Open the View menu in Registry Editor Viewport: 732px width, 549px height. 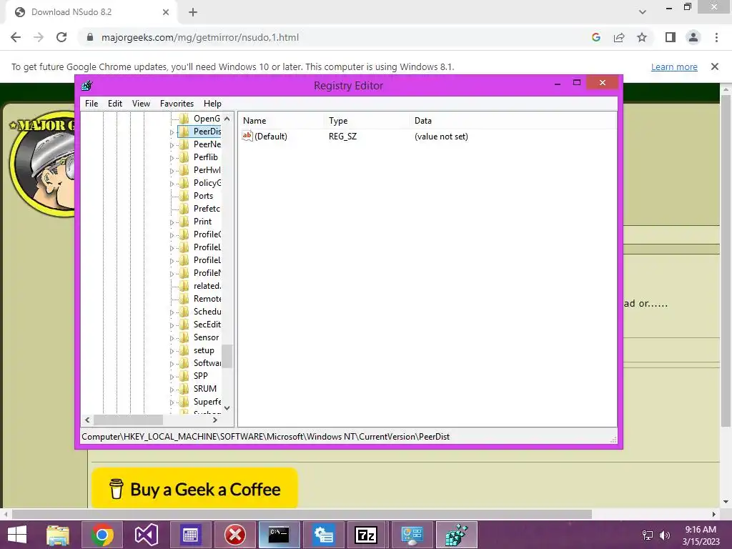pyautogui.click(x=141, y=104)
